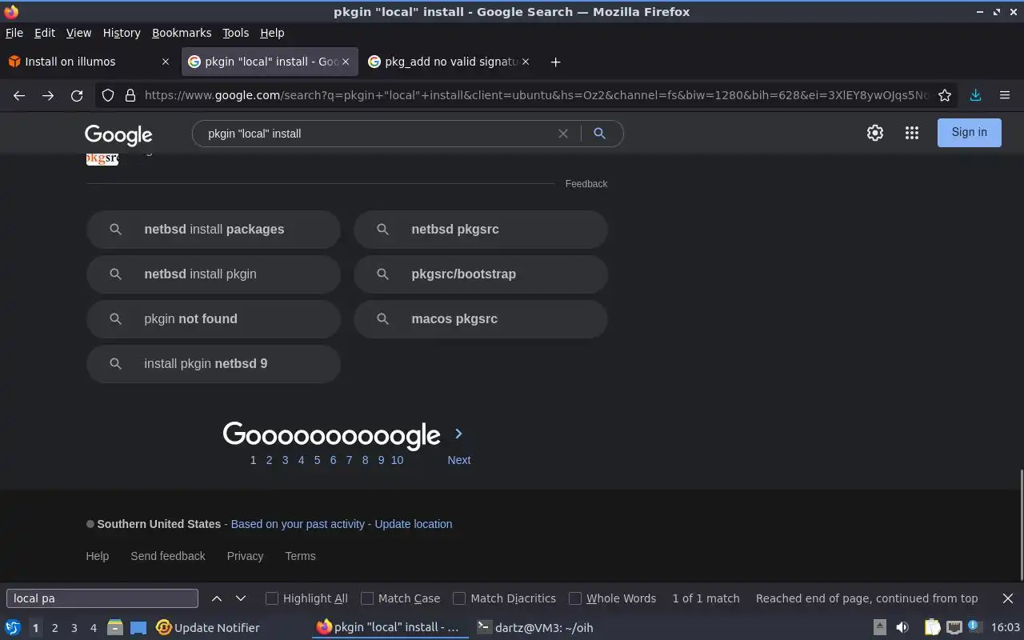Search related: netbsd install packages
The width and height of the screenshot is (1024, 640).
click(214, 230)
